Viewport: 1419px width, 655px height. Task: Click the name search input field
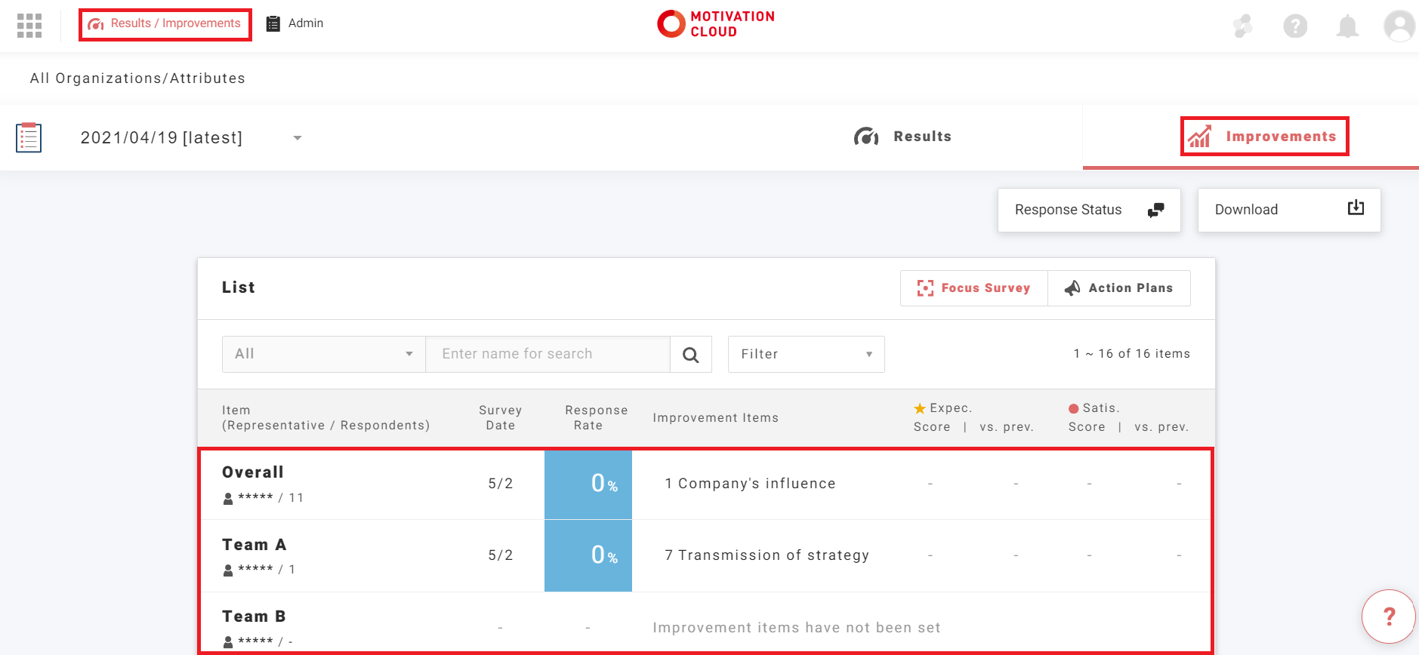coord(548,355)
